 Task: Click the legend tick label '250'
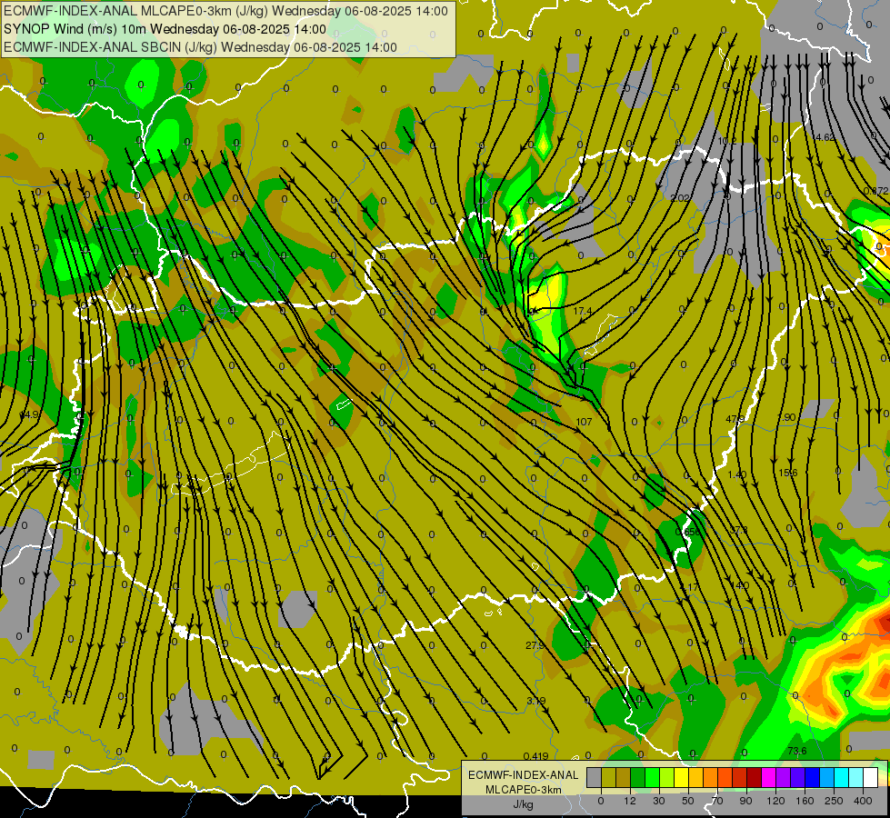pyautogui.click(x=834, y=801)
